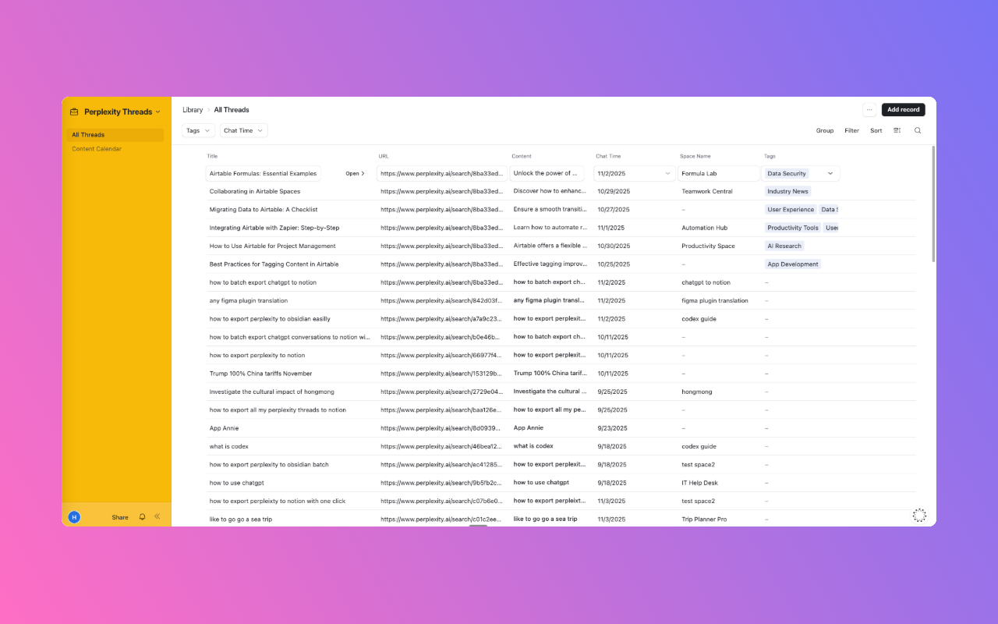Click the briefcase base icon beside Perplexity Threads
Image resolution: width=998 pixels, height=624 pixels.
tap(74, 112)
